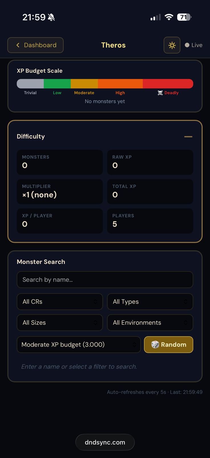
Task: Go back to Dashboard
Action: pyautogui.click(x=35, y=45)
